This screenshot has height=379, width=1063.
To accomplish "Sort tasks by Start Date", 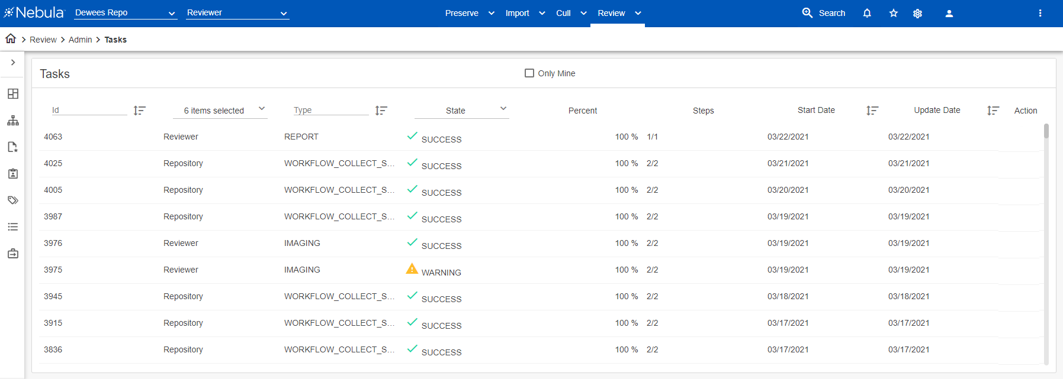I will click(x=872, y=111).
